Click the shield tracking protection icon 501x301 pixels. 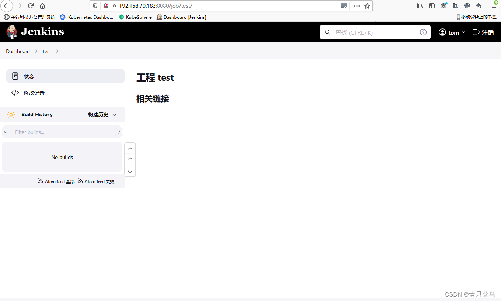click(x=95, y=6)
